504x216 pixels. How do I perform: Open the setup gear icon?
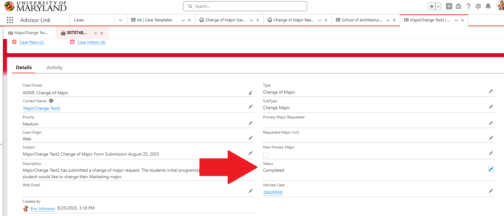[478, 6]
